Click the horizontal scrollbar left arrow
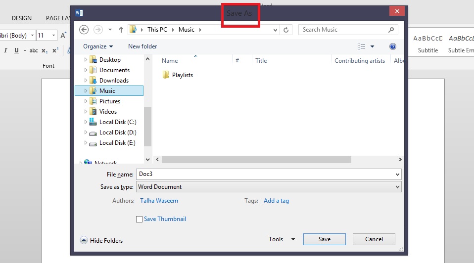Viewport: 474px width, 263px height. (157, 159)
